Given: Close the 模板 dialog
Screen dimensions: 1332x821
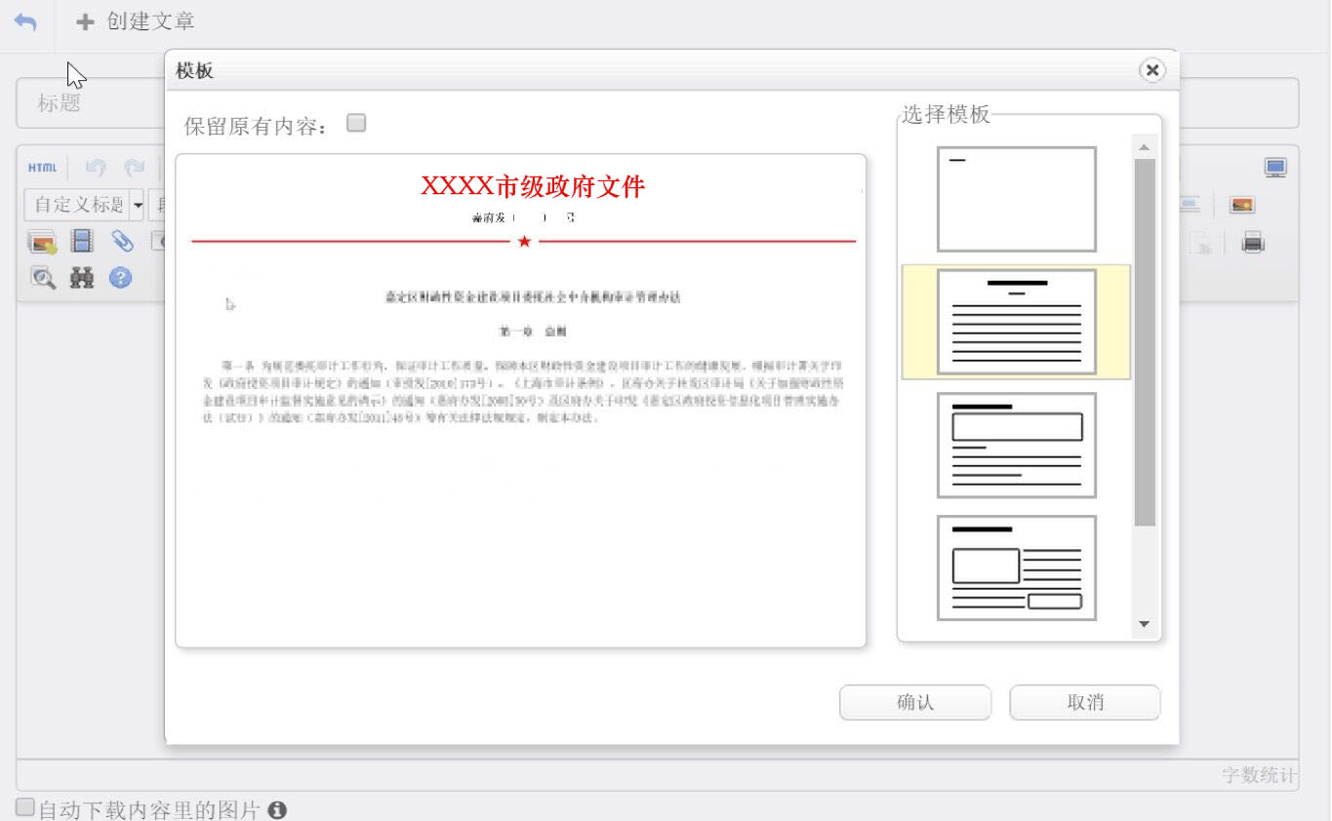Looking at the screenshot, I should click(x=1152, y=70).
